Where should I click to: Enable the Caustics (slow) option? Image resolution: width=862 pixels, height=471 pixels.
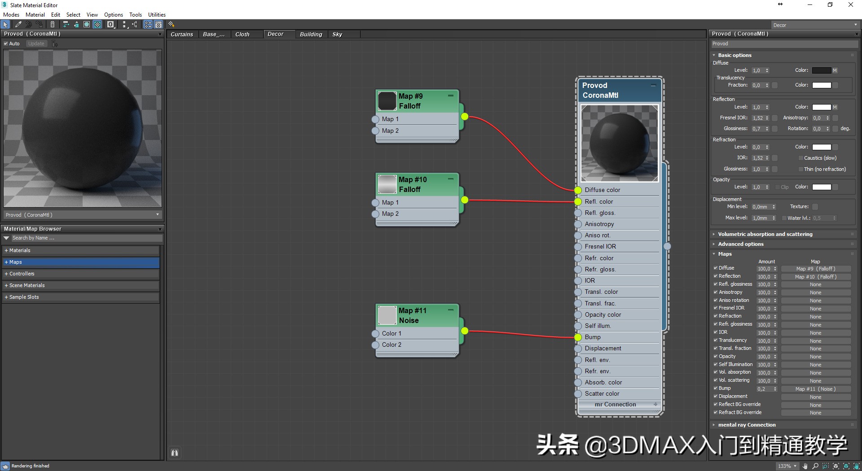click(800, 158)
